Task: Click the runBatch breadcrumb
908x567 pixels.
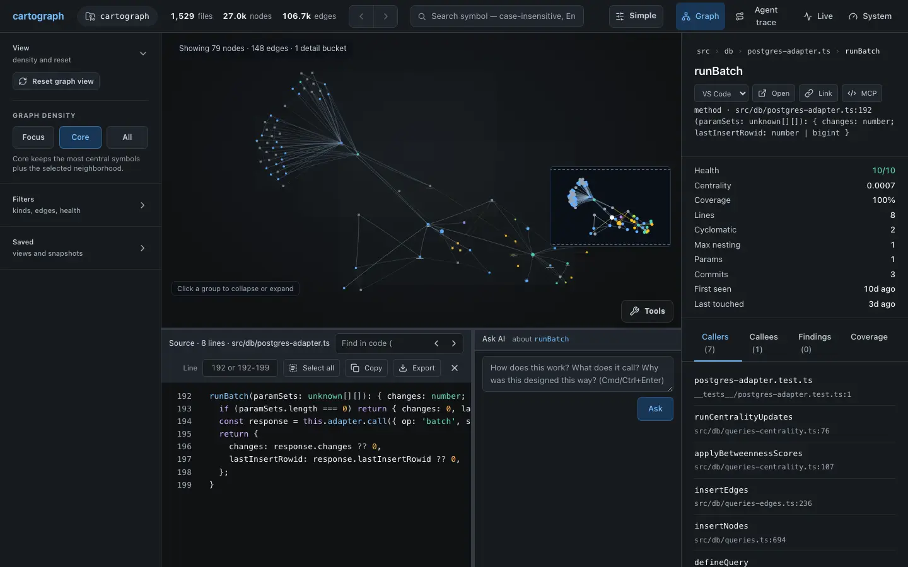Action: 862,51
